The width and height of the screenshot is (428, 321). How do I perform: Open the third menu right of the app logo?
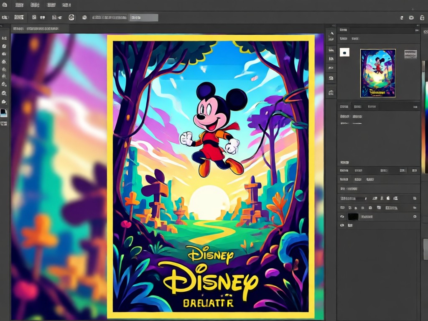pyautogui.click(x=51, y=5)
